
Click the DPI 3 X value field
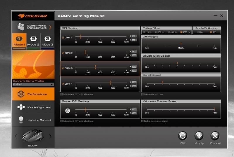point(134,67)
